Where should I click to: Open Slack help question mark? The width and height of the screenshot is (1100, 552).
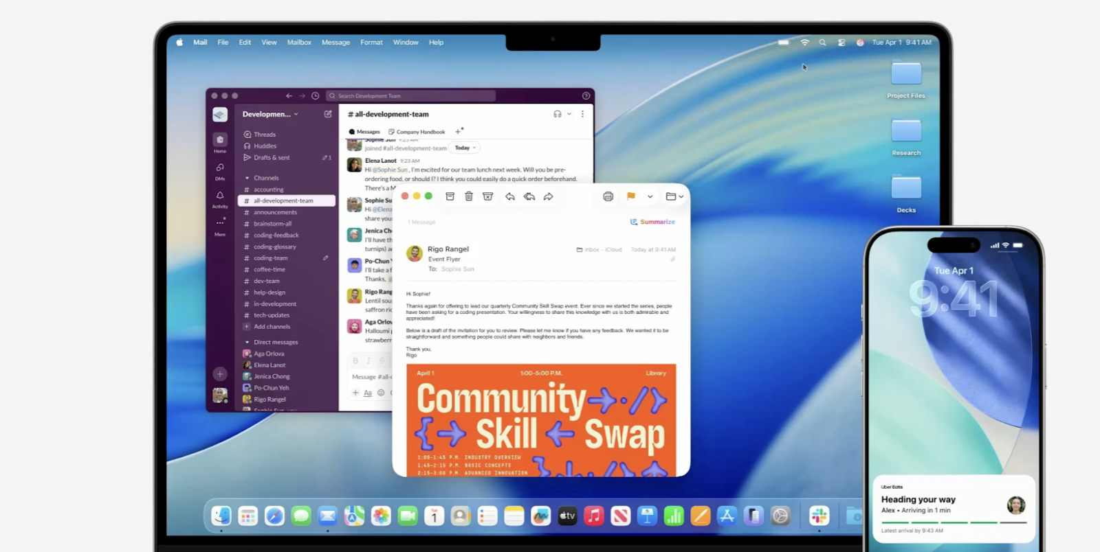586,96
